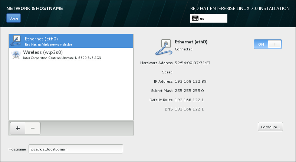This screenshot has height=162, width=296.
Task: Click the Intel Centrino Ultimate-N 6300 description
Action: (x=62, y=58)
